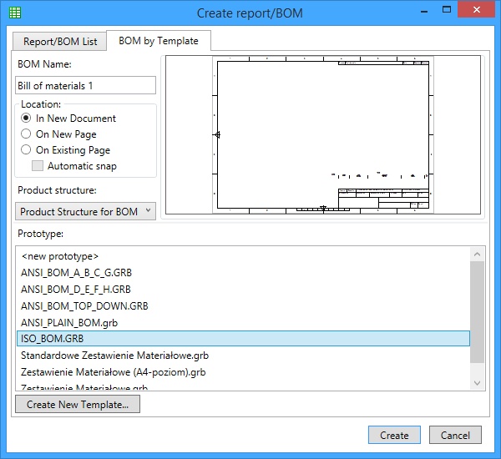The height and width of the screenshot is (459, 501).
Task: Open the Product Structure for BOM dropdown
Action: (86, 212)
